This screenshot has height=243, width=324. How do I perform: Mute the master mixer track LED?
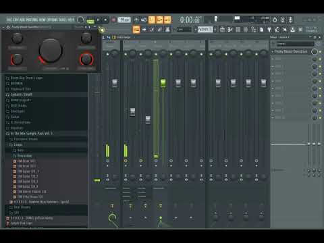point(107,54)
